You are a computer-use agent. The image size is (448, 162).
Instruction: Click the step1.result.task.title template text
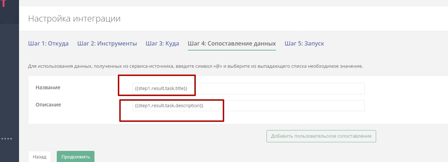[161, 89]
